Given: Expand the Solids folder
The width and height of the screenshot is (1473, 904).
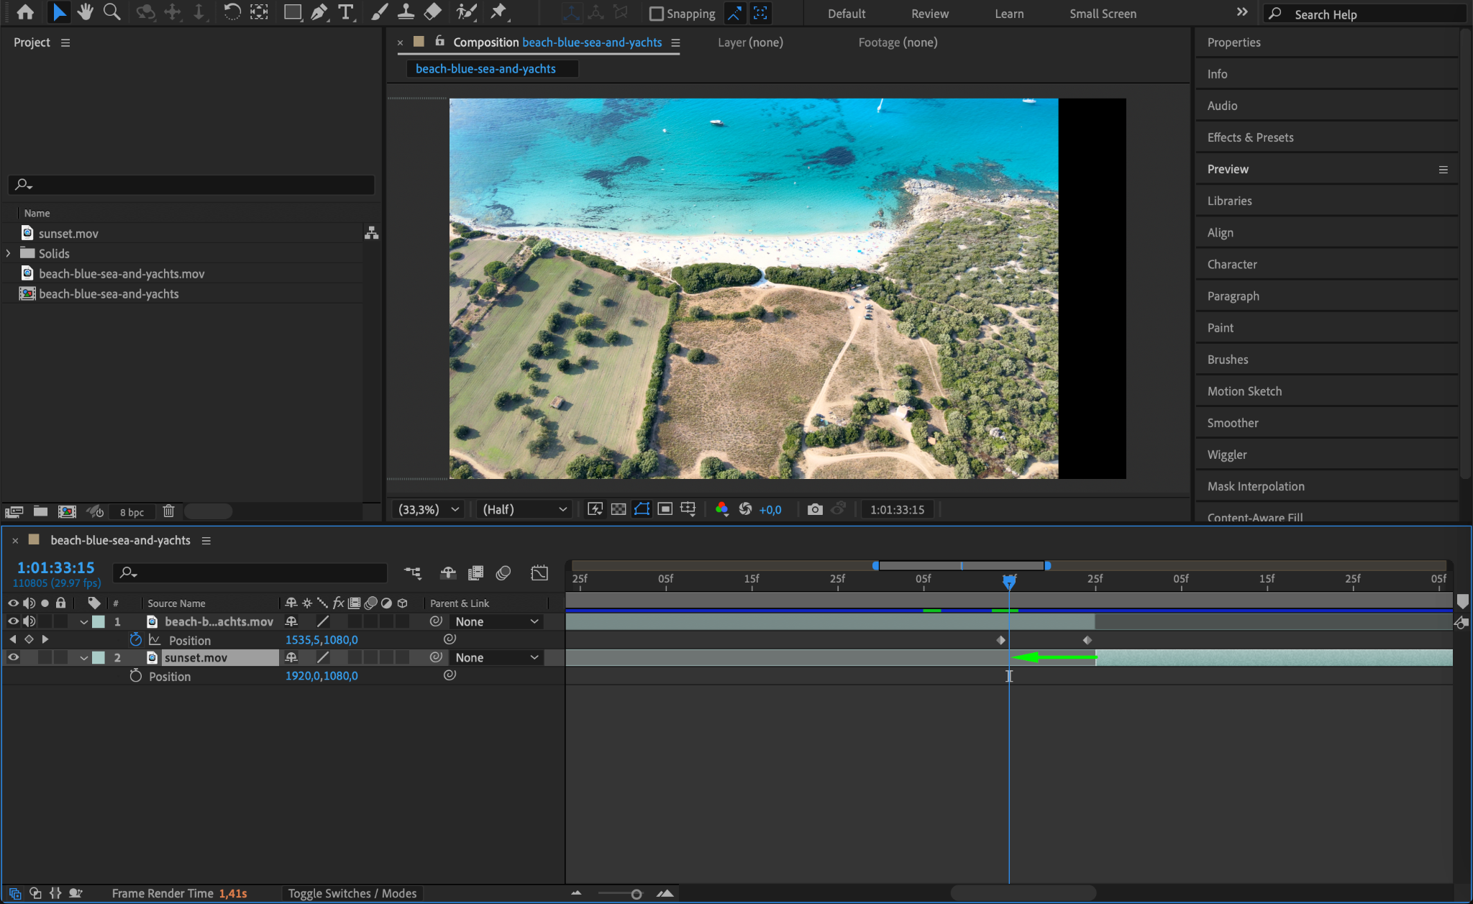Looking at the screenshot, I should (x=8, y=253).
